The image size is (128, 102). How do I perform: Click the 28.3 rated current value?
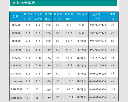[x=69, y=58]
